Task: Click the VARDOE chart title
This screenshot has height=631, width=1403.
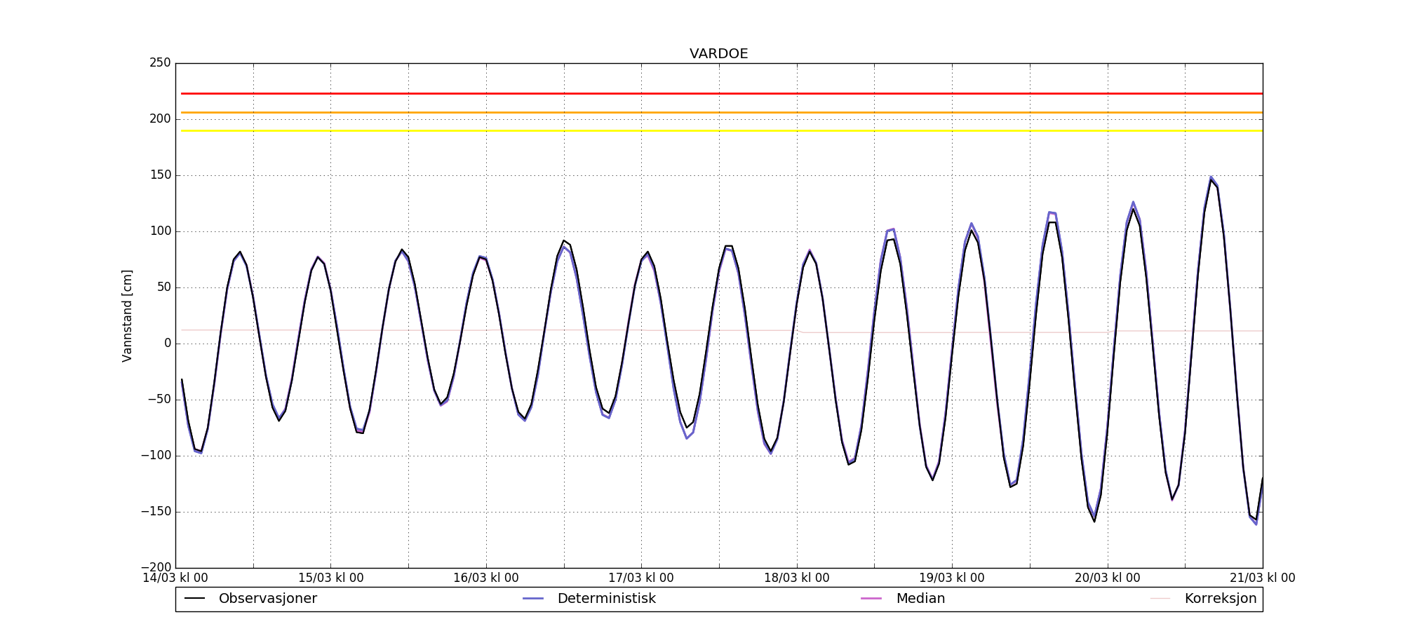Action: [718, 54]
